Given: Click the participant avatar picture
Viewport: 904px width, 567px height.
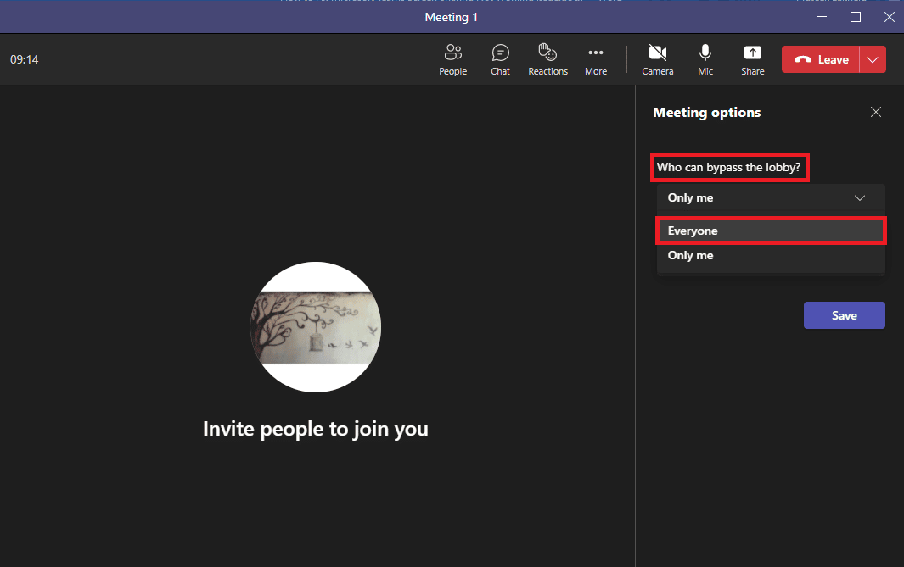Looking at the screenshot, I should coord(316,327).
